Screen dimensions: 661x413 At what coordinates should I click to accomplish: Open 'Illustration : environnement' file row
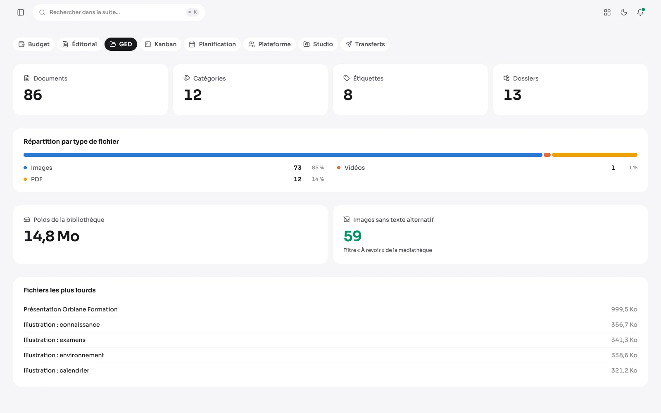click(x=330, y=355)
